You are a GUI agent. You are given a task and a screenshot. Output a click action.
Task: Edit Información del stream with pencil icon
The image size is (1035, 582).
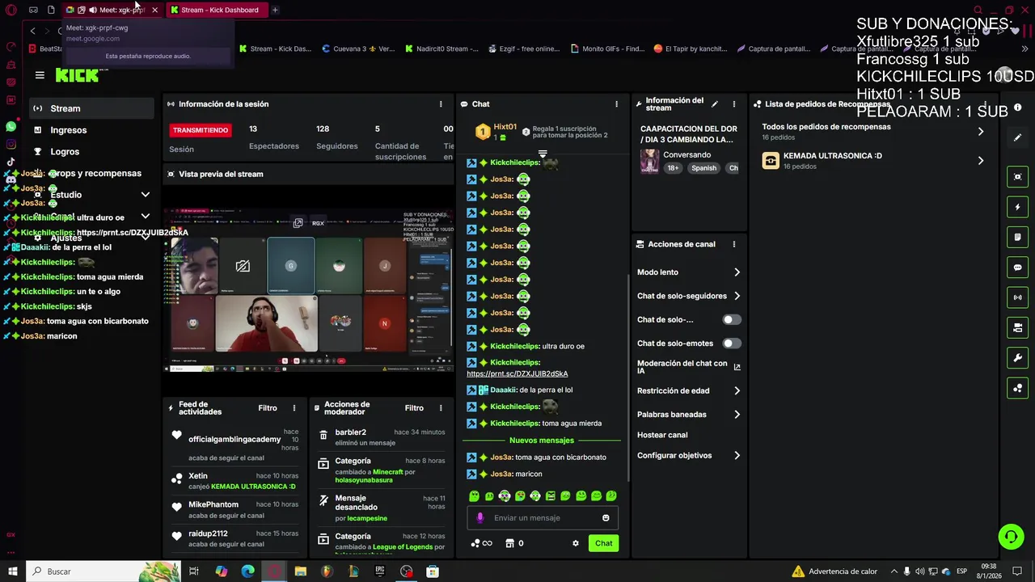tap(714, 104)
